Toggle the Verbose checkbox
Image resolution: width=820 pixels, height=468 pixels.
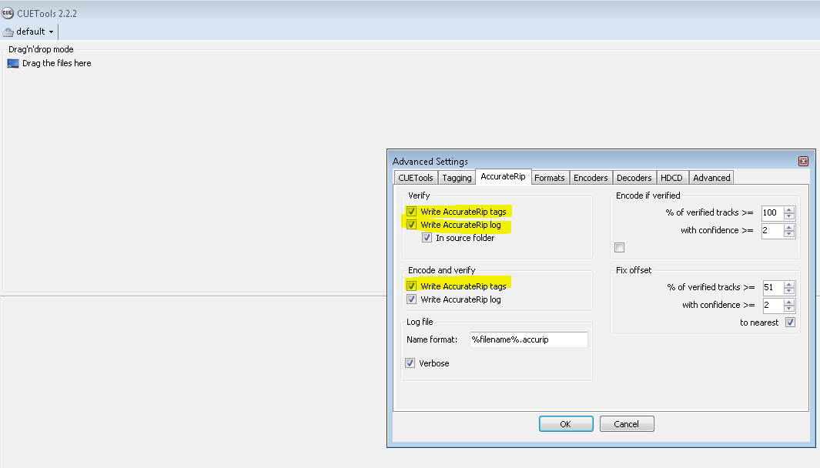(x=410, y=363)
